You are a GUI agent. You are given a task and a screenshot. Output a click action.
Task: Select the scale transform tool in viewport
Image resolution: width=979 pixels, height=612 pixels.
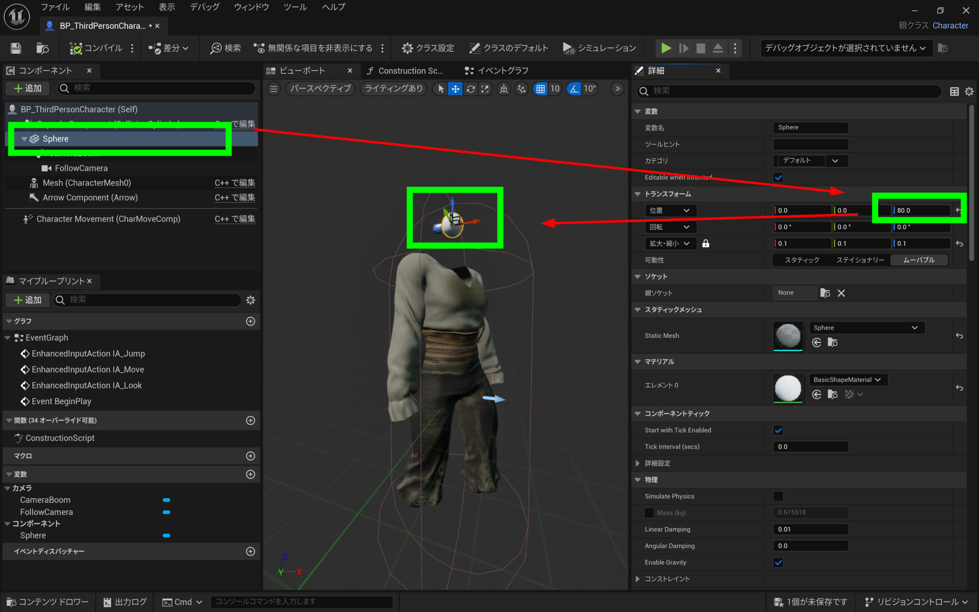pos(485,89)
